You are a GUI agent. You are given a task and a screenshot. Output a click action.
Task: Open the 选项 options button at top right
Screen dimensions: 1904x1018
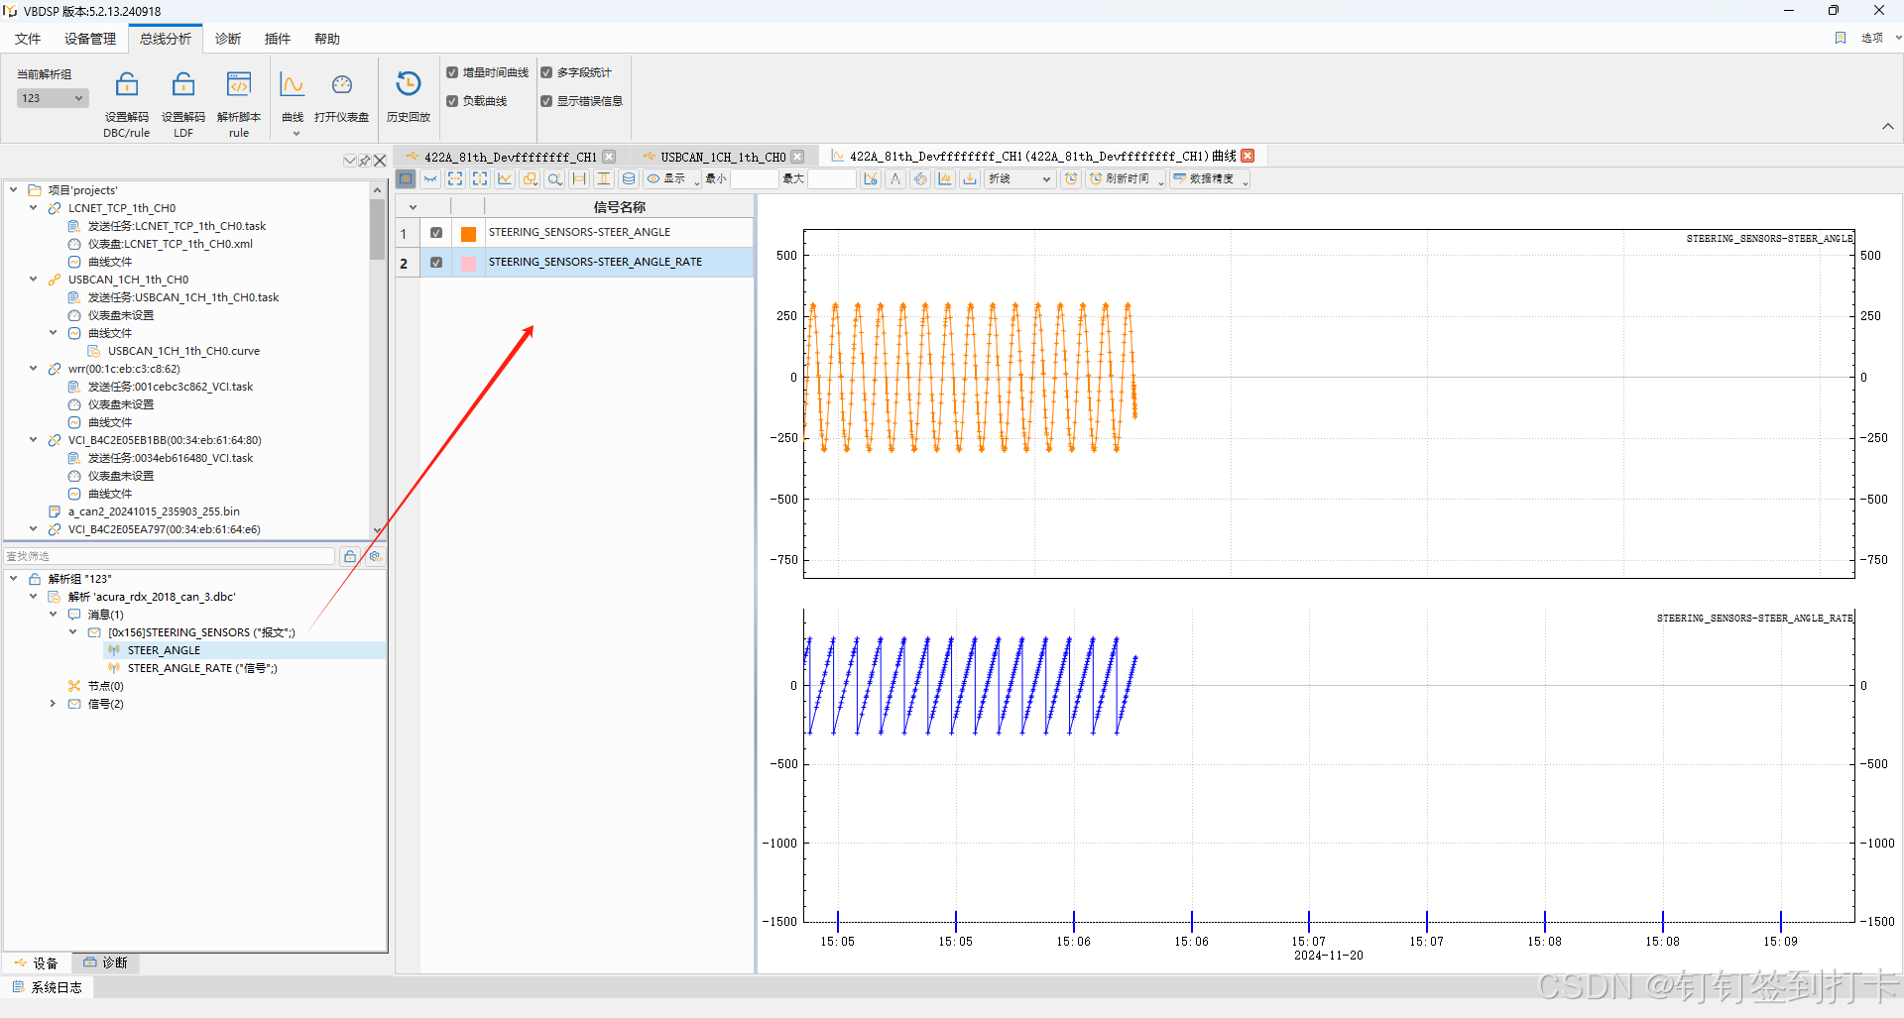coord(1871,38)
